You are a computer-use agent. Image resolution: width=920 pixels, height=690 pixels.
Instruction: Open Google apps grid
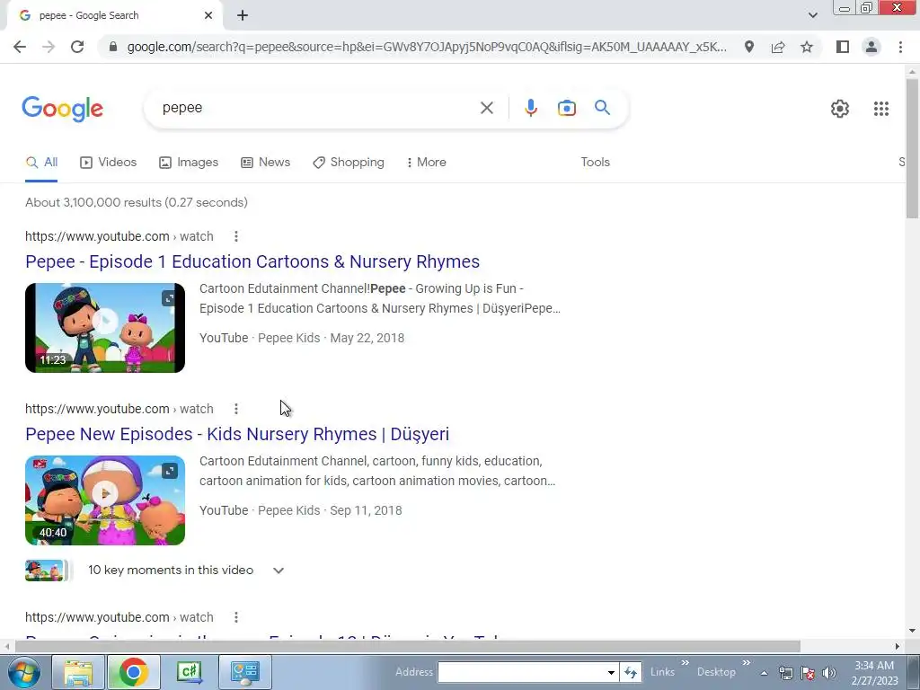click(880, 109)
